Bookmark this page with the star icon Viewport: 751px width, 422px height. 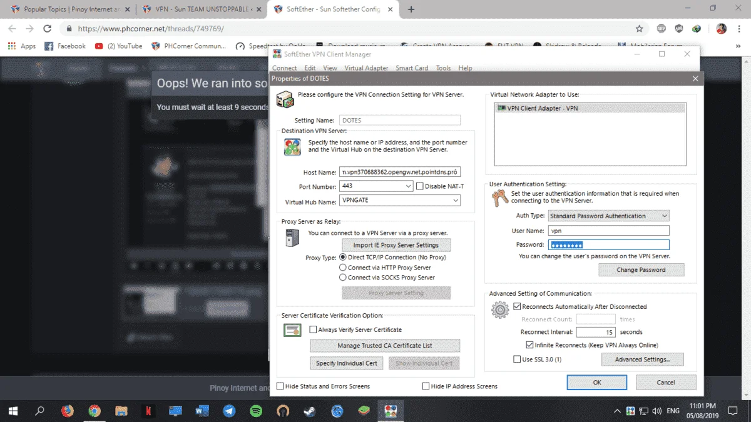pos(639,29)
